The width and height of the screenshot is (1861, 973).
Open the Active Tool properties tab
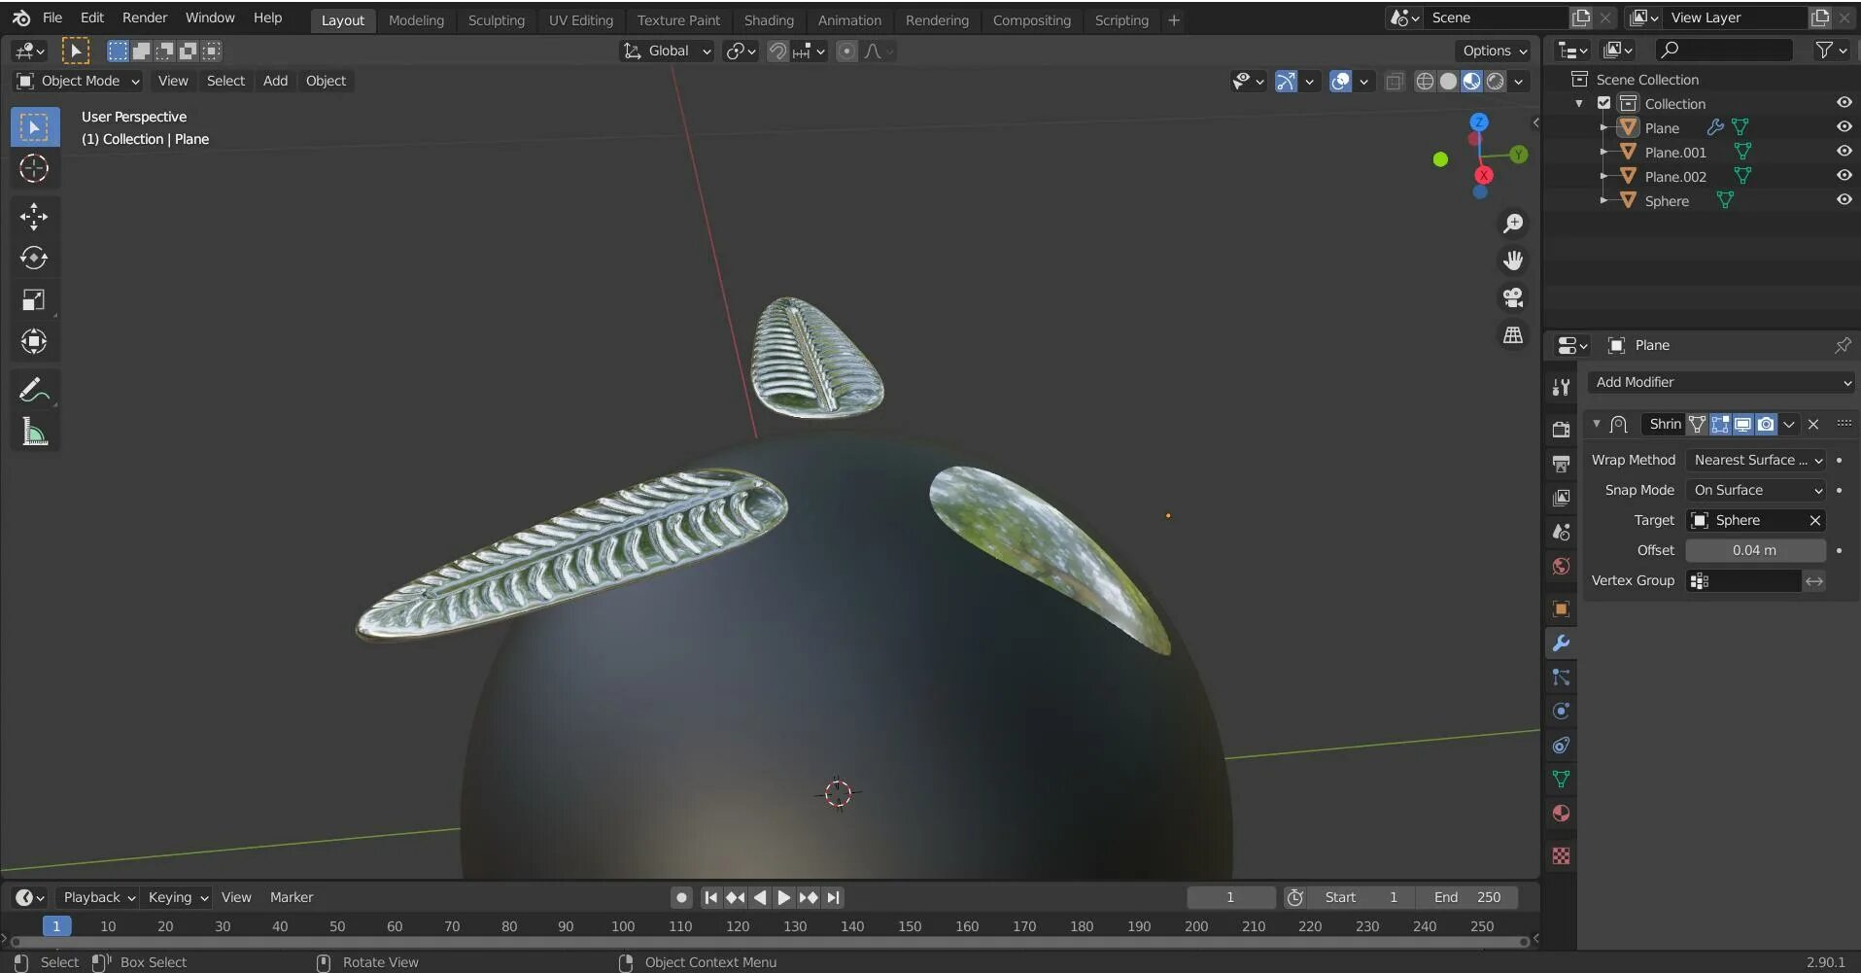[x=1561, y=387]
